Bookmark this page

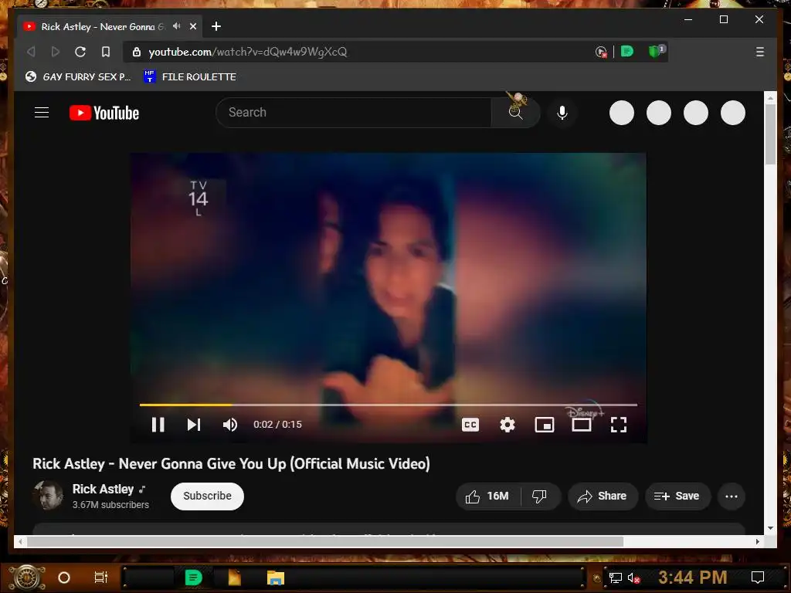105,52
